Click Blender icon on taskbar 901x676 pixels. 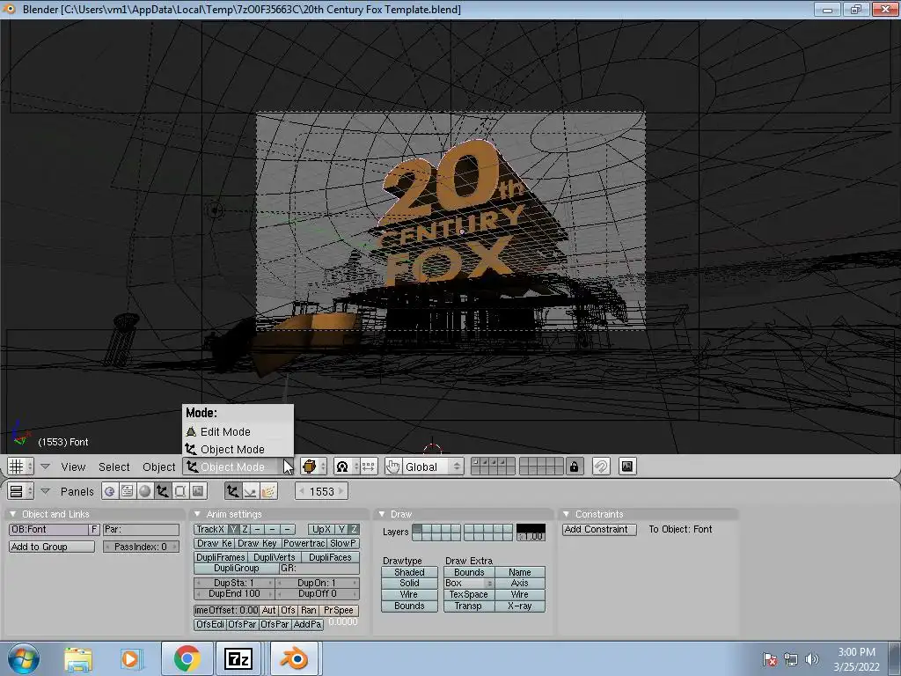294,658
